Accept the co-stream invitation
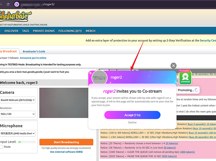 (132, 115)
